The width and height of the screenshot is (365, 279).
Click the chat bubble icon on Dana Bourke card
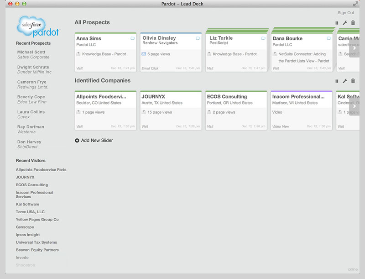[x=328, y=38]
